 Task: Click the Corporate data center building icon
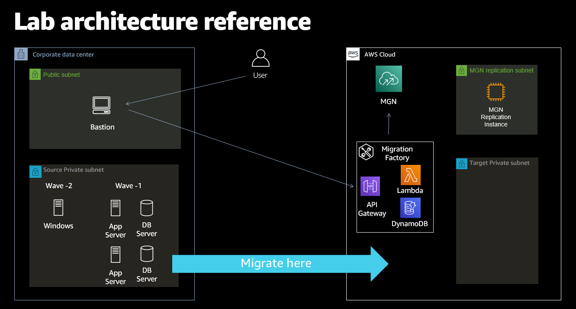[x=20, y=54]
